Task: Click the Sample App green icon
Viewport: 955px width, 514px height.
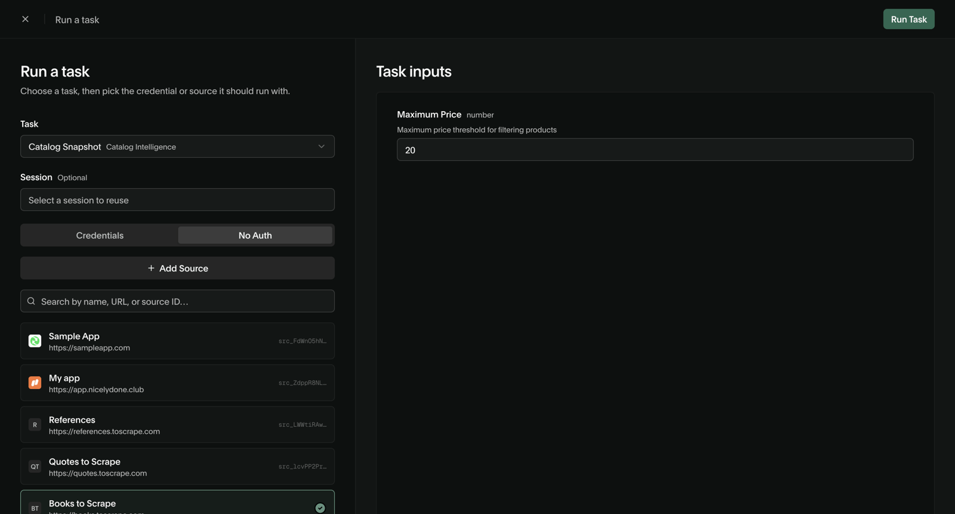Action: click(35, 341)
